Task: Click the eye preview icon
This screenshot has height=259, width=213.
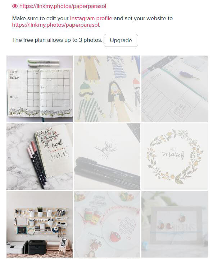Action: pos(15,6)
